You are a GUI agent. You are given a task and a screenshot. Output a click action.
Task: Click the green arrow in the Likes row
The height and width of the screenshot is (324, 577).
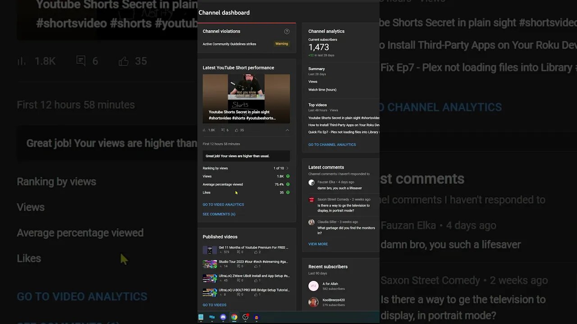click(288, 193)
